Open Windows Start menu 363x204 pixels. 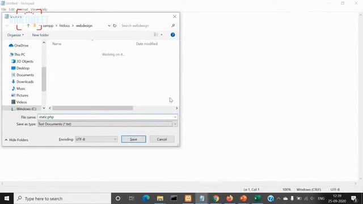[7, 198]
